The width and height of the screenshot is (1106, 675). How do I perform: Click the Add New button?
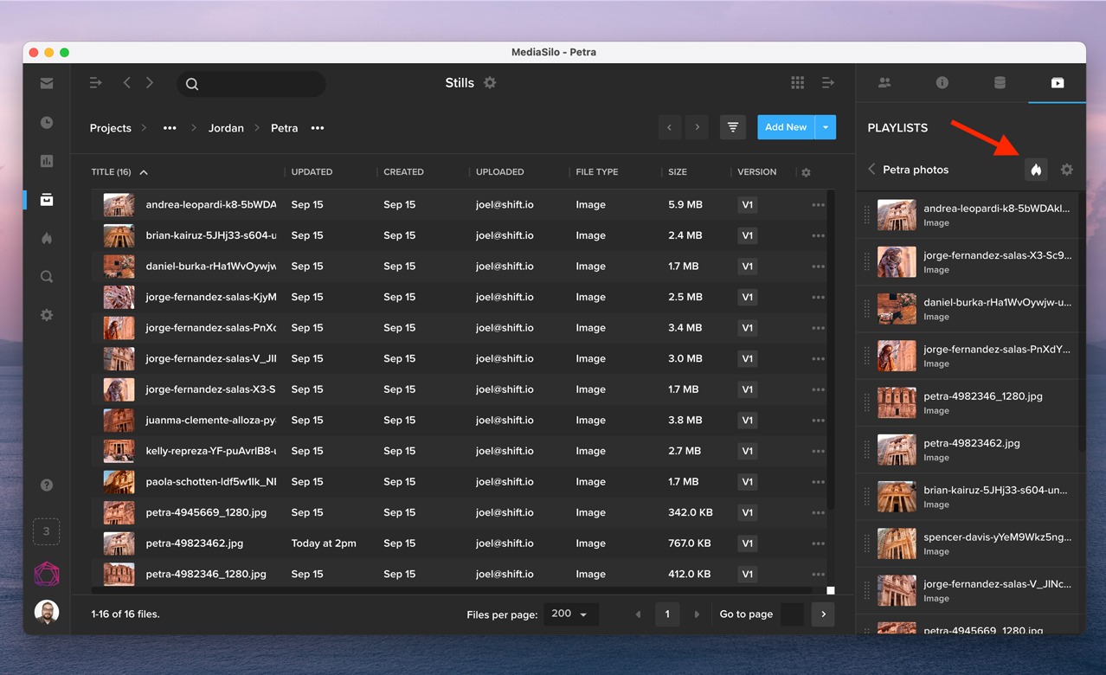784,126
